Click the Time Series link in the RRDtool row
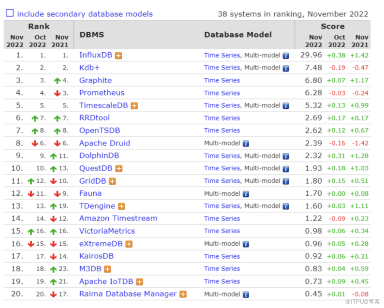The height and width of the screenshot is (308, 384). click(222, 118)
